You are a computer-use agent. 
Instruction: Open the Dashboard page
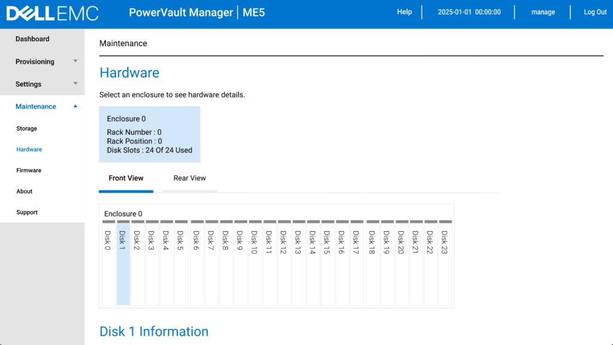[x=33, y=39]
